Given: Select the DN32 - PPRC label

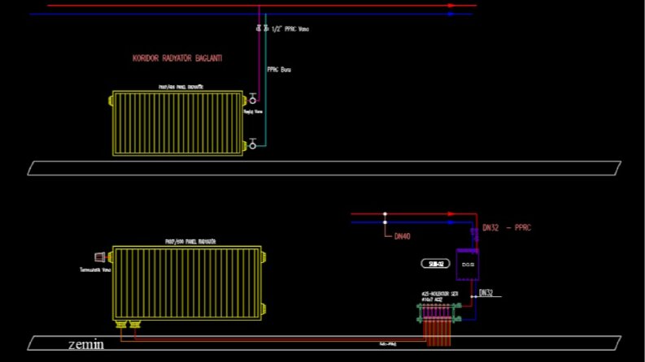Looking at the screenshot, I should click(507, 228).
